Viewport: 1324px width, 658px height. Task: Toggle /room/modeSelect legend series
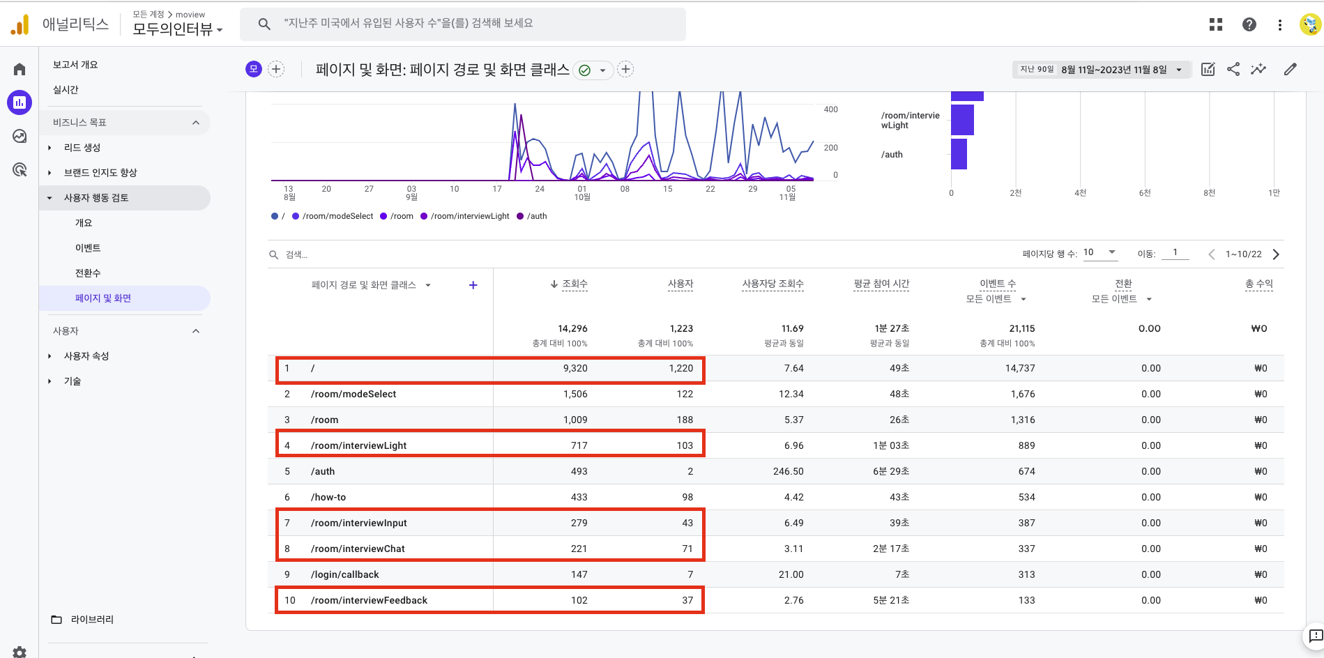(333, 216)
